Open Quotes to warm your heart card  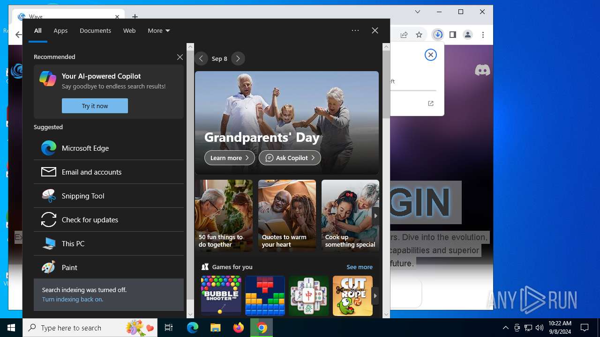coord(287,216)
